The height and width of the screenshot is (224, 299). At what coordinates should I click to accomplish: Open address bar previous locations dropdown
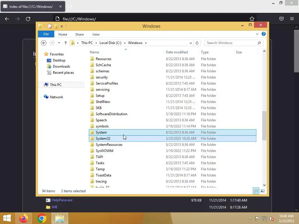(x=190, y=43)
